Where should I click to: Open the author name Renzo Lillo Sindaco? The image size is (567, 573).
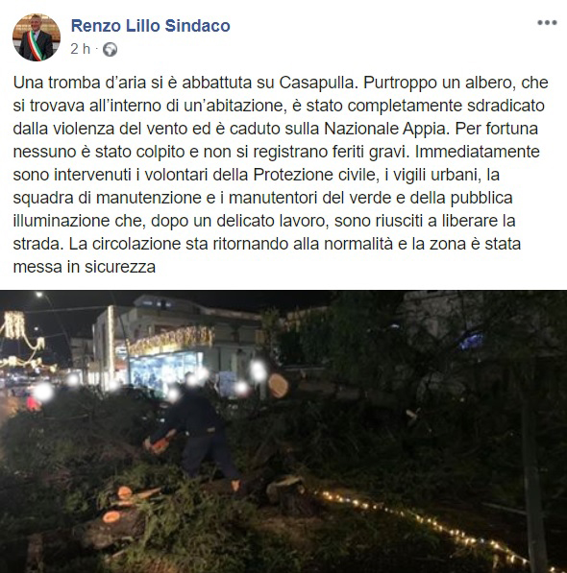click(150, 26)
